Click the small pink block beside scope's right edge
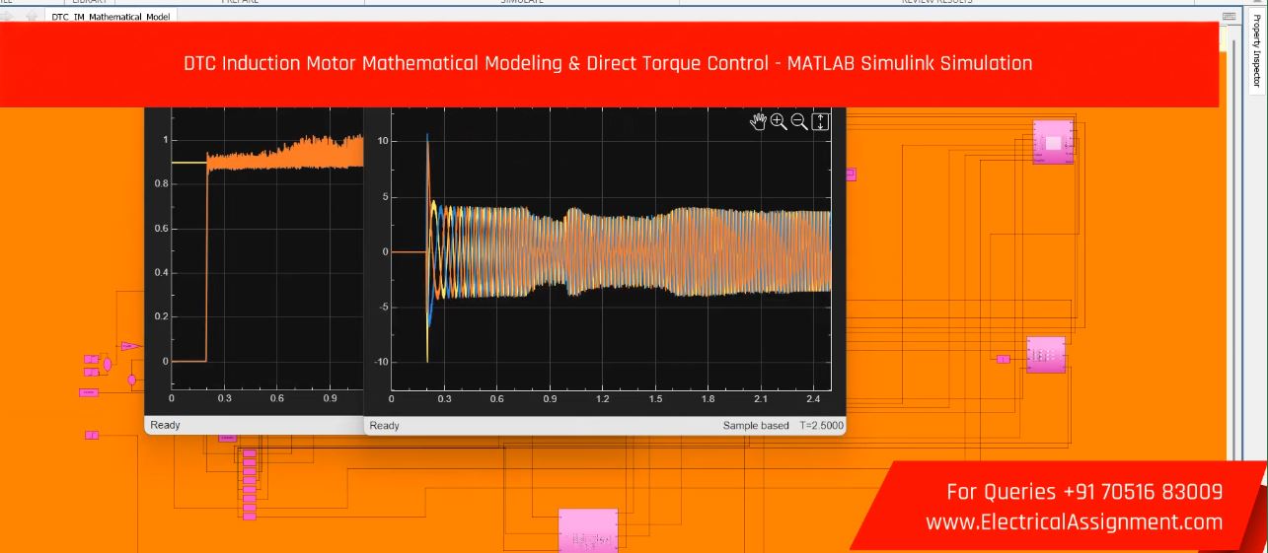Screen dimensions: 1268x553 click(851, 174)
